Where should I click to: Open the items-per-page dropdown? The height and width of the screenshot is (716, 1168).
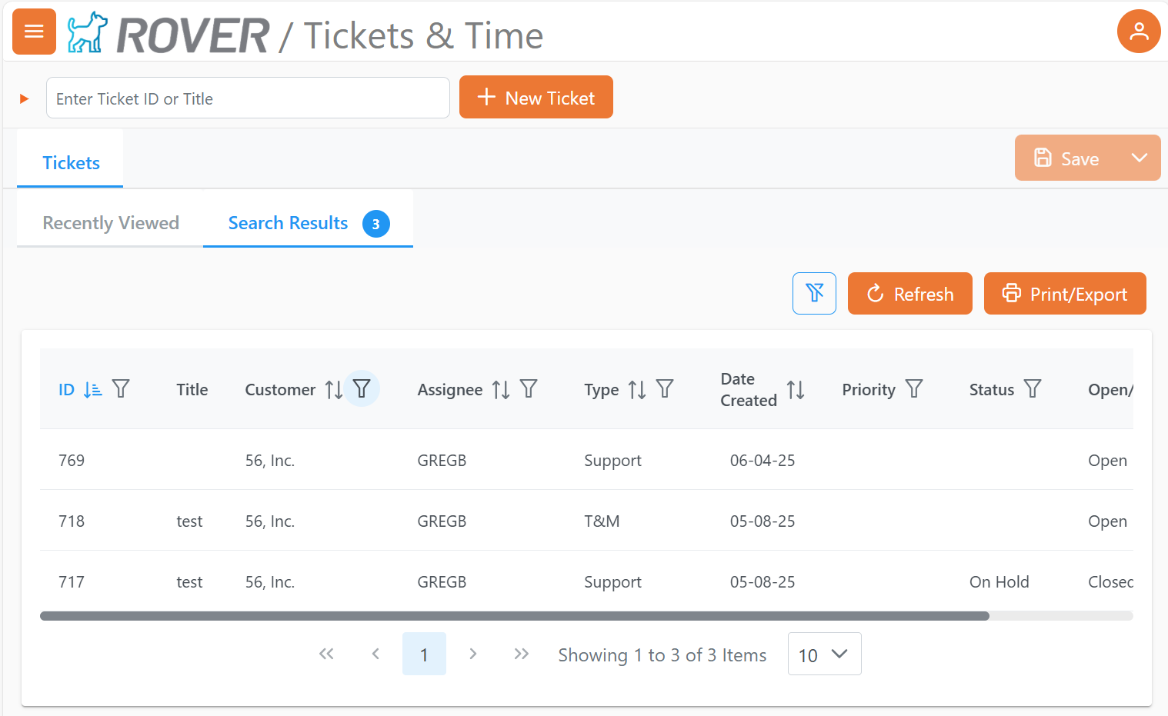[824, 654]
